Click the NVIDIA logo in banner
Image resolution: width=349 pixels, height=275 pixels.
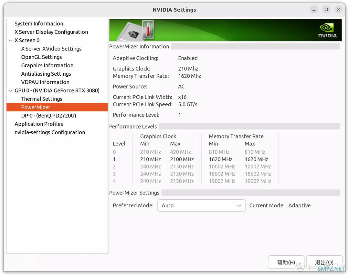(x=327, y=31)
